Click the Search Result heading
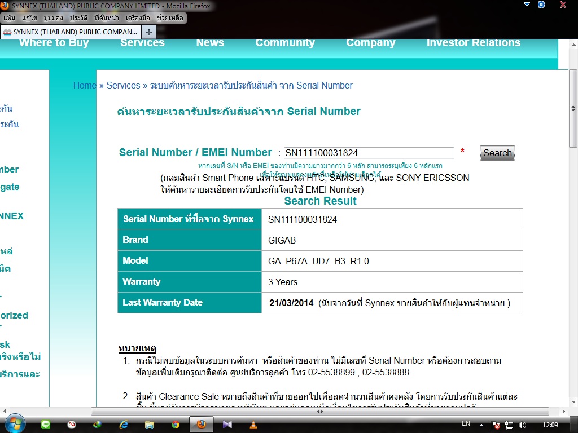This screenshot has height=433, width=578. coord(321,201)
